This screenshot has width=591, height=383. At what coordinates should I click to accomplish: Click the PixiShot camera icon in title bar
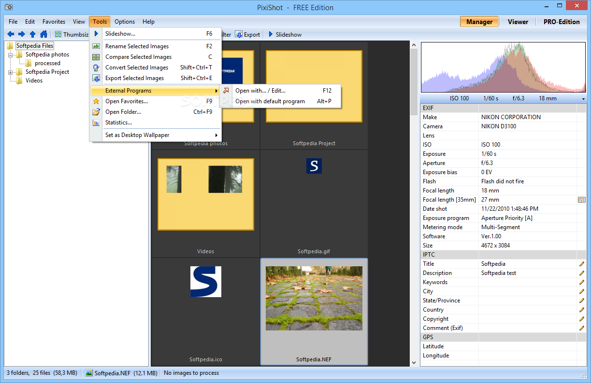8,7
